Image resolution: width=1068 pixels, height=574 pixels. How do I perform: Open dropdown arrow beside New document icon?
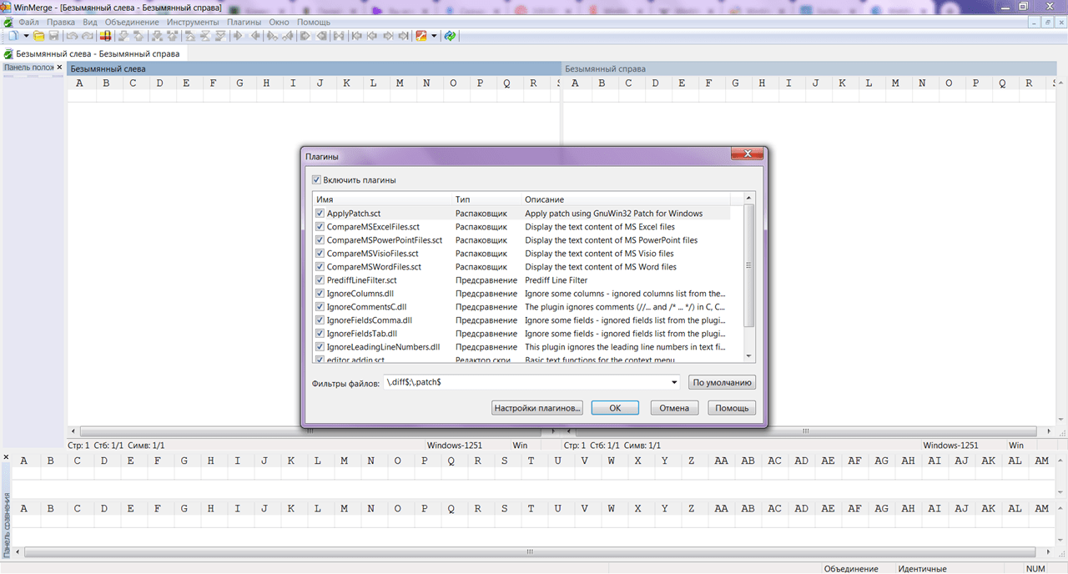pyautogui.click(x=26, y=36)
